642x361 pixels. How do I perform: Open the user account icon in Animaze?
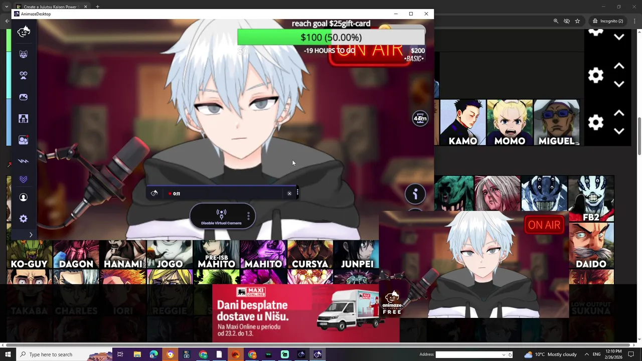coord(23,198)
